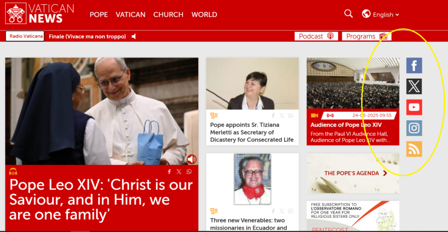Expand the English language dropdown
The height and width of the screenshot is (232, 448).
pos(381,14)
